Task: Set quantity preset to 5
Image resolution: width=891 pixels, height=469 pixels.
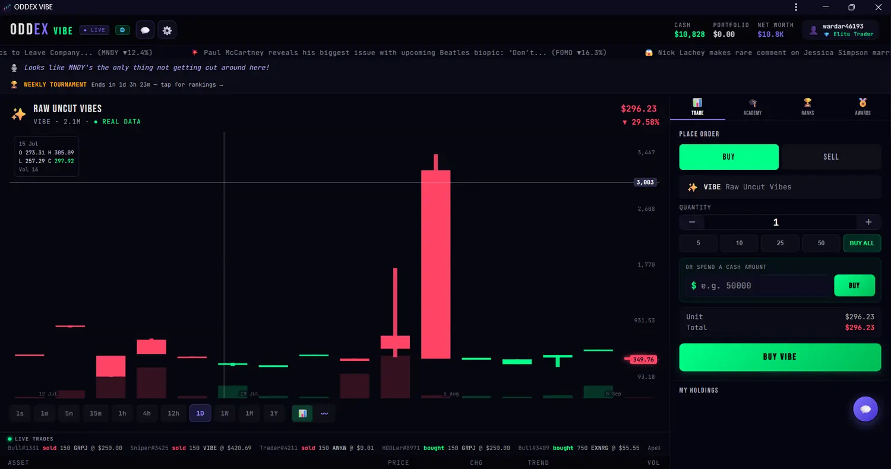Action: click(698, 243)
